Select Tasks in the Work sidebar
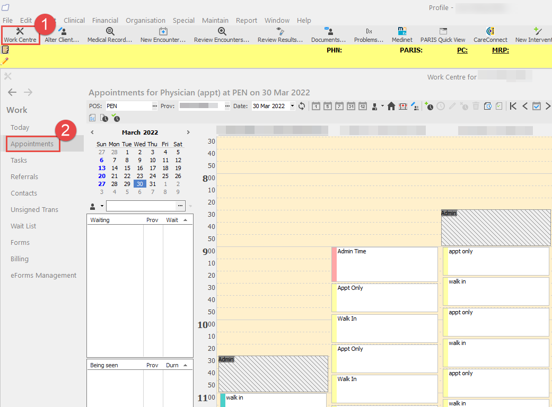Image resolution: width=552 pixels, height=407 pixels. (x=19, y=160)
